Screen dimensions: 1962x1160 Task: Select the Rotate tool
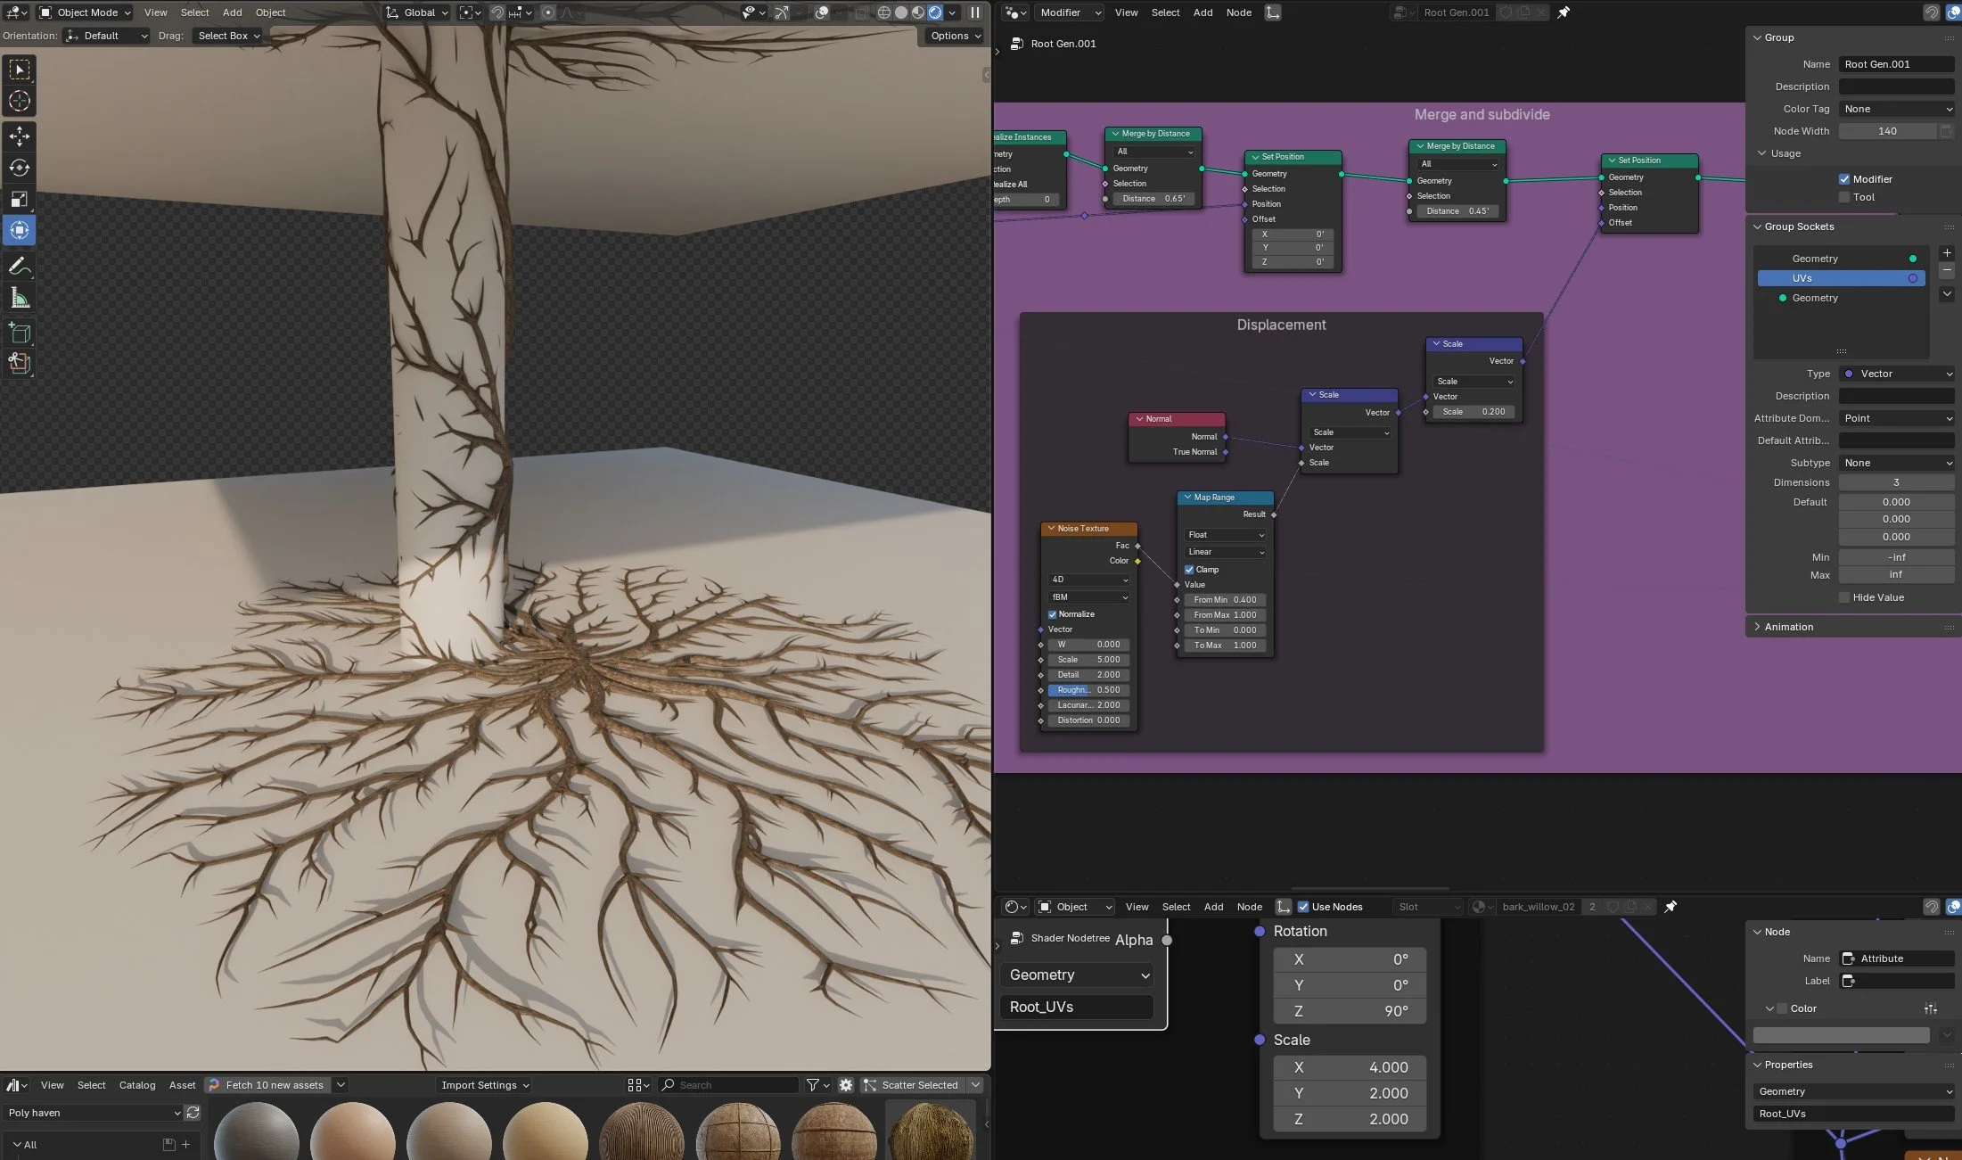click(20, 168)
